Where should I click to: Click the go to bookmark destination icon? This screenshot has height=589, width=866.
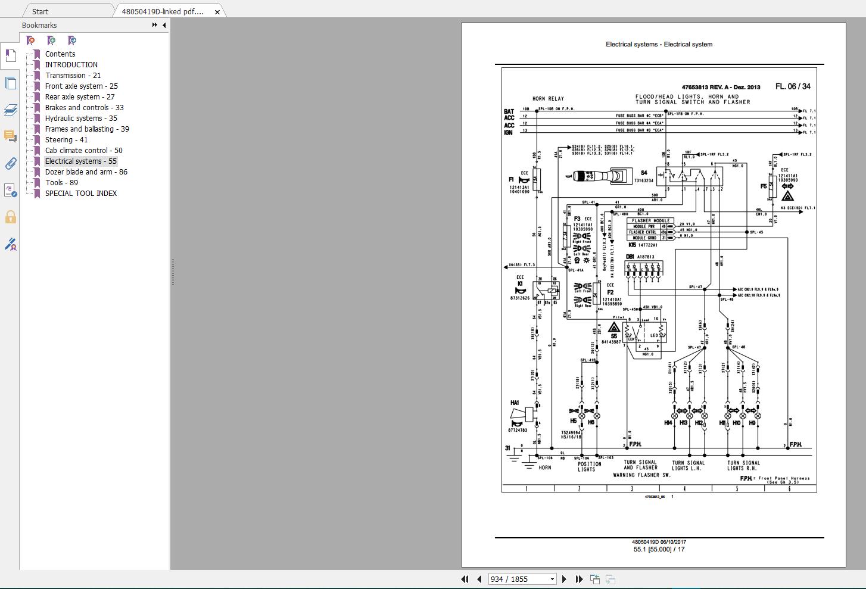pyautogui.click(x=71, y=40)
